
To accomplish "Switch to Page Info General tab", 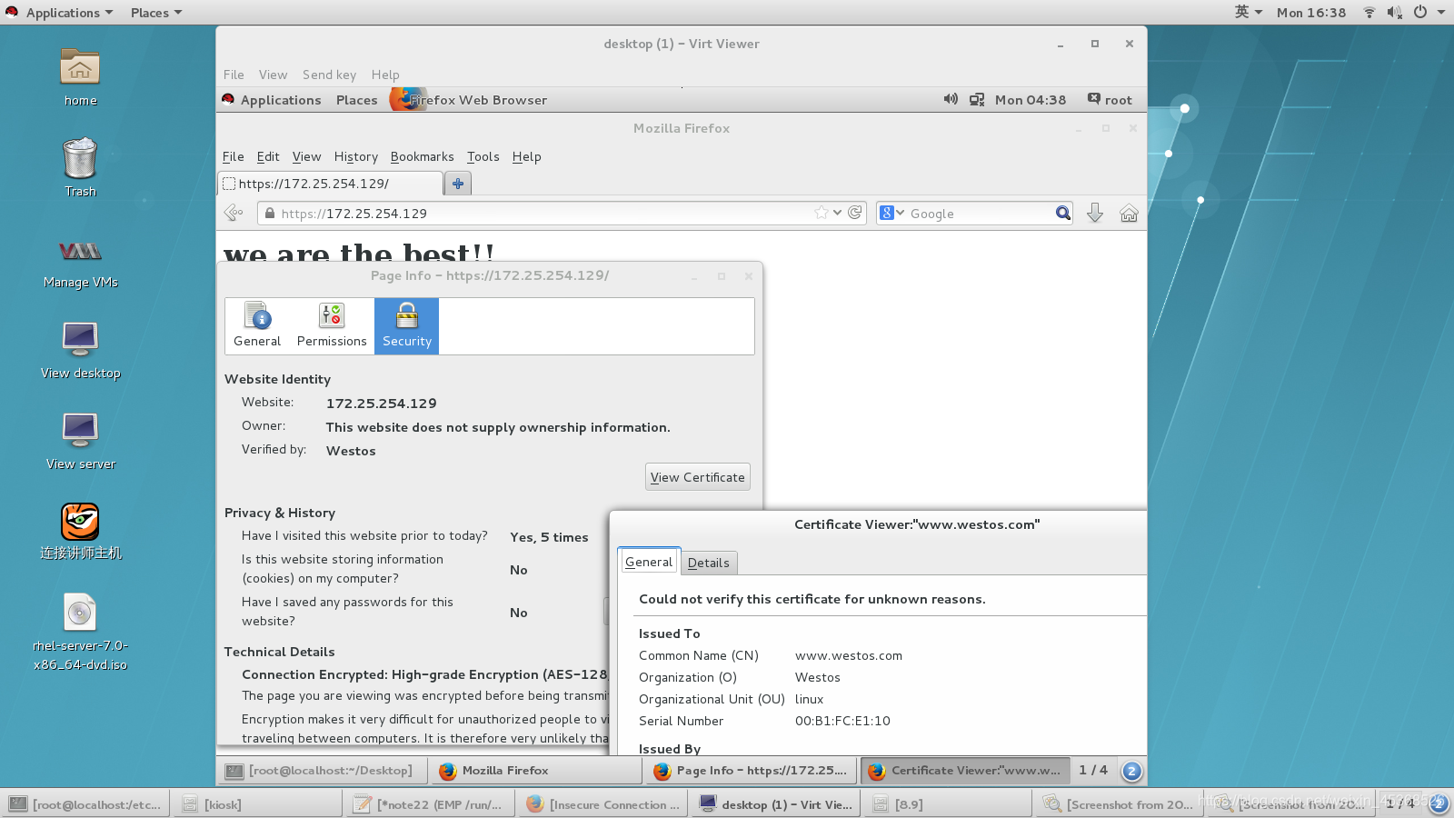I will [x=257, y=325].
